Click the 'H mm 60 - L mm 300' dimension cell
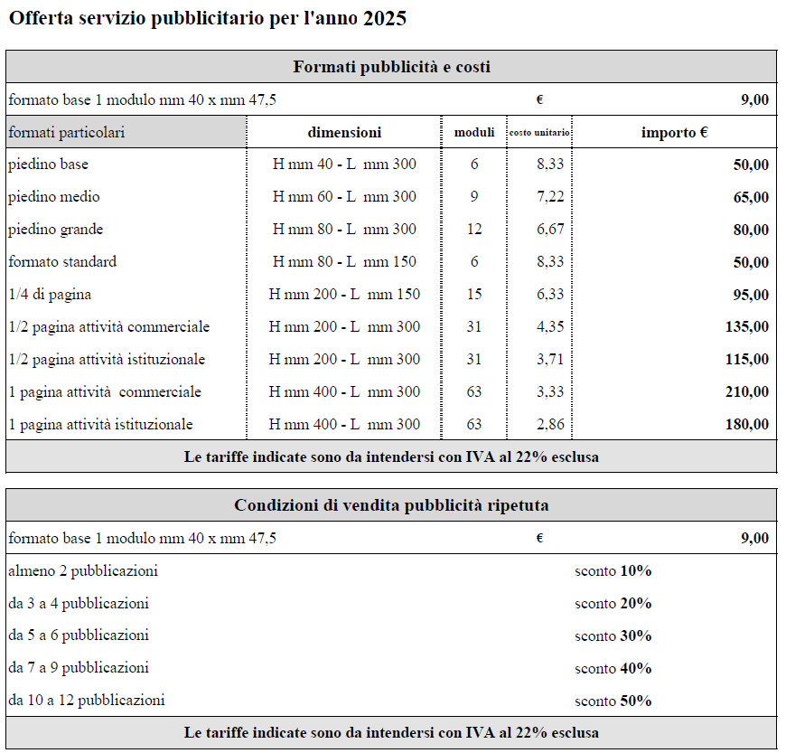The height and width of the screenshot is (753, 786). [344, 197]
